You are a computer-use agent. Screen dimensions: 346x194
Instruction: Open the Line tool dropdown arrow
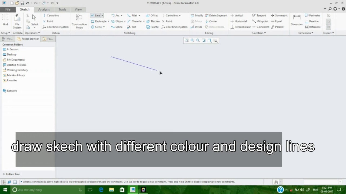[102, 16]
